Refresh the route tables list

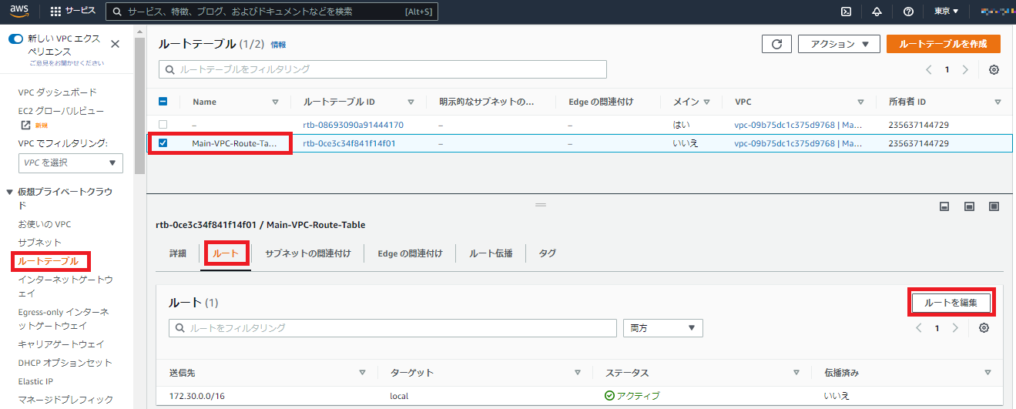(x=776, y=44)
